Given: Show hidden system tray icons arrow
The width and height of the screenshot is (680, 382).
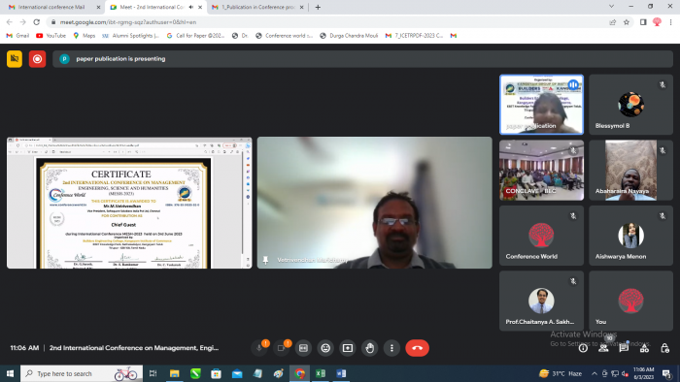Looking at the screenshot, I should [595, 373].
